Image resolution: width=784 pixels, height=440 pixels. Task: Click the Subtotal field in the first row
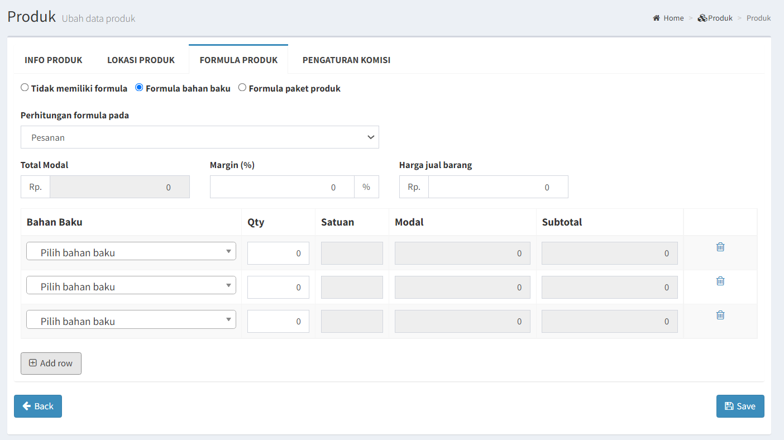pos(610,253)
